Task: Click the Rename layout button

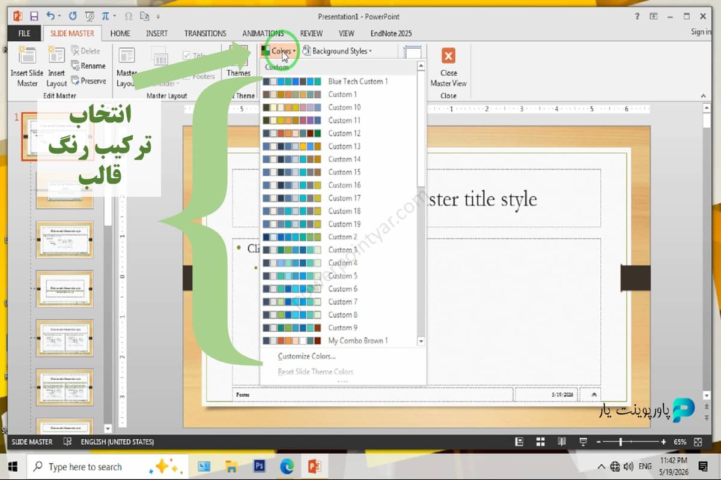Action: coord(88,66)
